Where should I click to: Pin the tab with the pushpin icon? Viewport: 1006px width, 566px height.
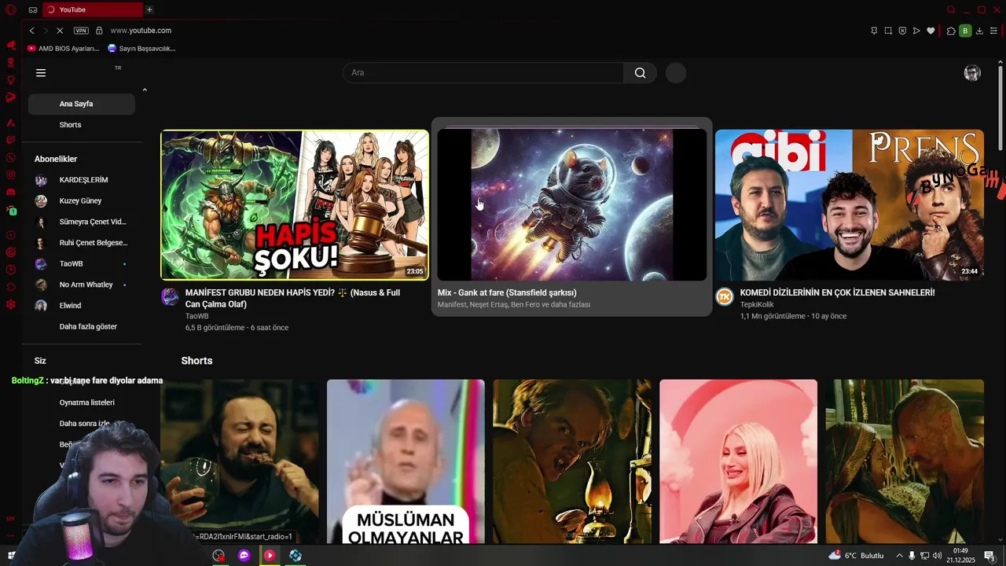[x=874, y=31]
